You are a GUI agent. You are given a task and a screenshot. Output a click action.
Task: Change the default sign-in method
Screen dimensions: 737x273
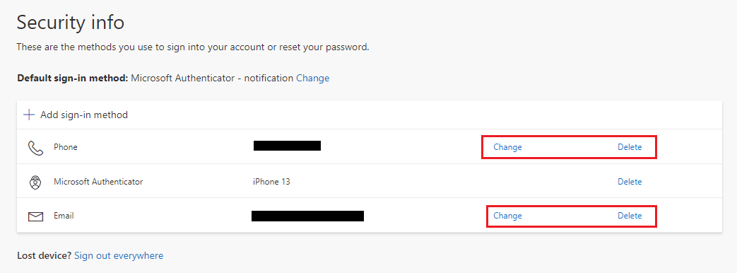tap(312, 78)
